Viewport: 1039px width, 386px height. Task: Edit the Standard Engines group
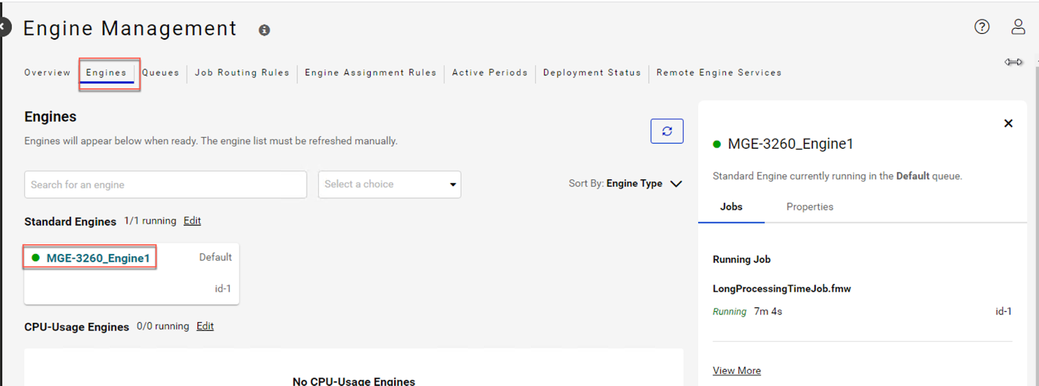(192, 221)
